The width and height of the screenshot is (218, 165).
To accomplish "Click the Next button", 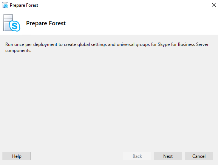I will pyautogui.click(x=168, y=156).
